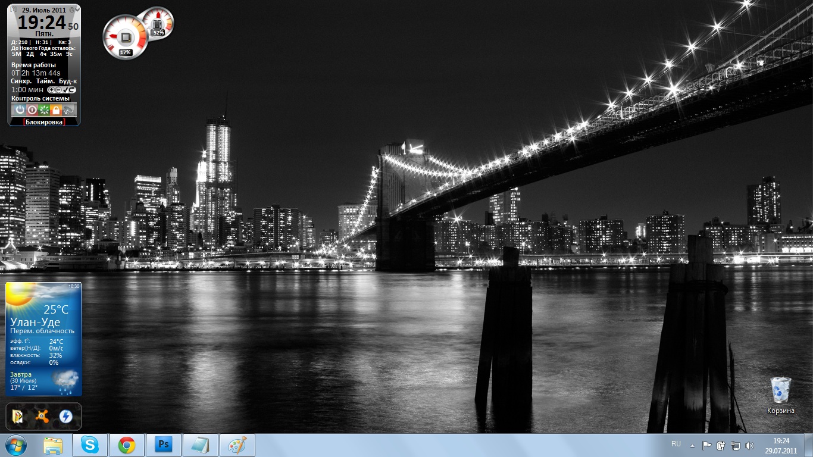This screenshot has height=457, width=813.
Task: Click the Блокировка button in widget
Action: (x=44, y=121)
